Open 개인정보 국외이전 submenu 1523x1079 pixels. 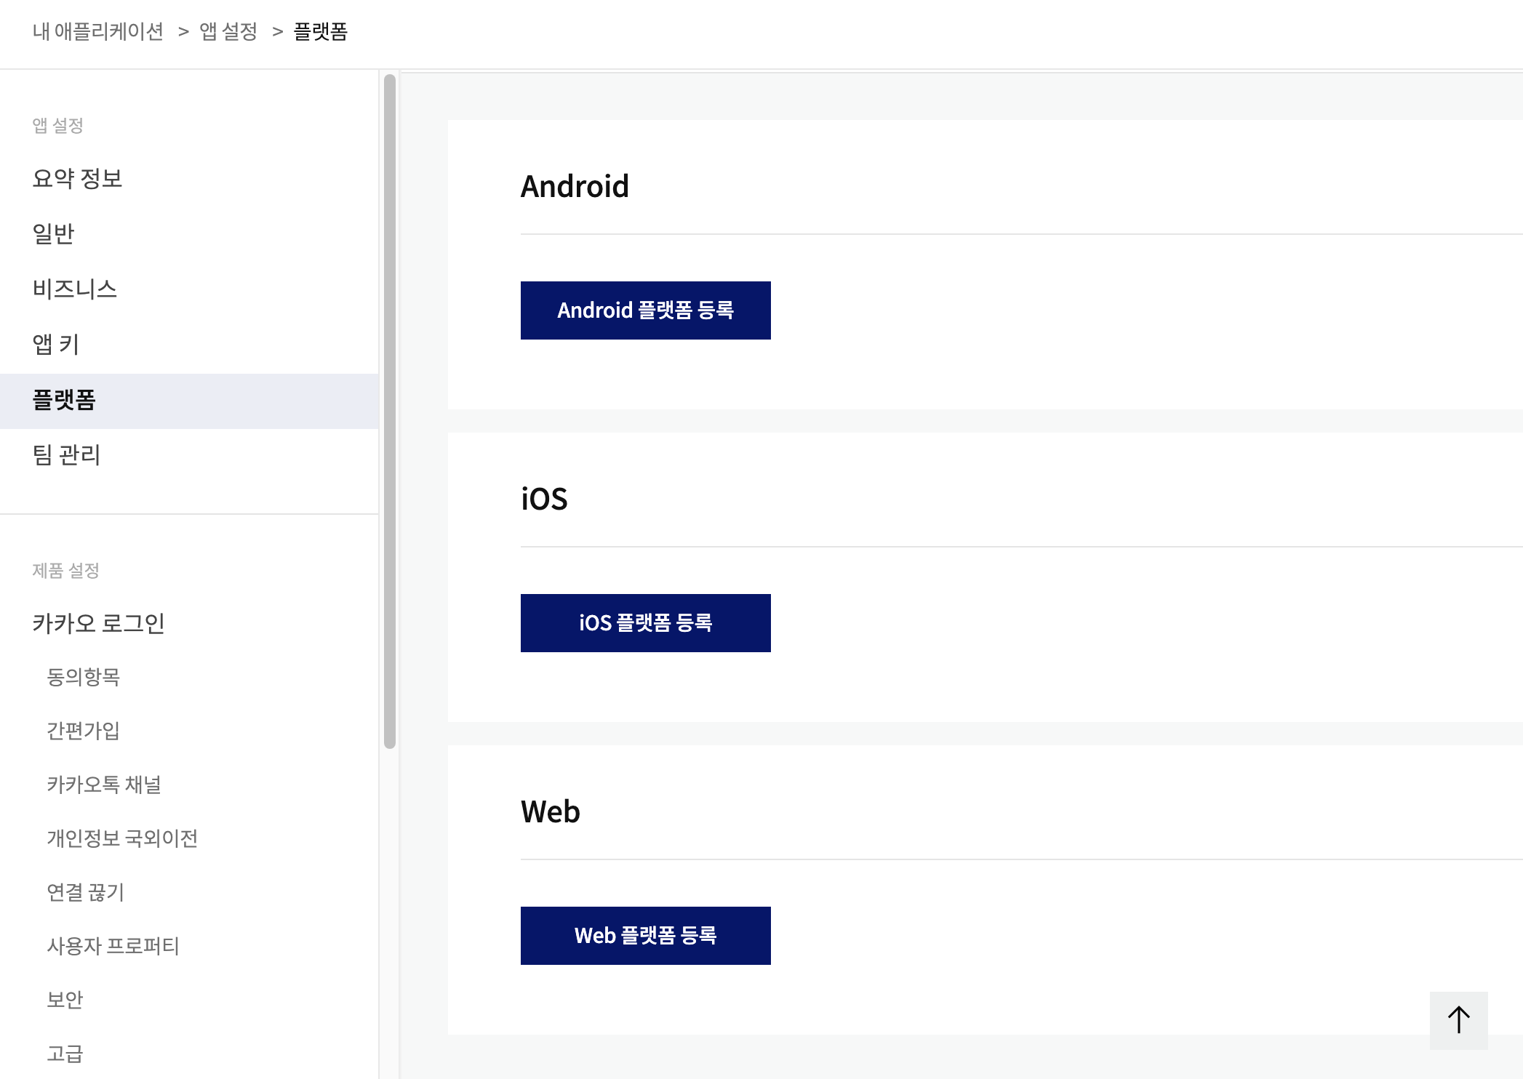pos(122,838)
